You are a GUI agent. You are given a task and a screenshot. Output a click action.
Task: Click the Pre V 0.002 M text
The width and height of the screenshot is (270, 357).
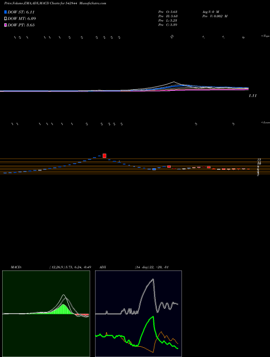[214, 16]
